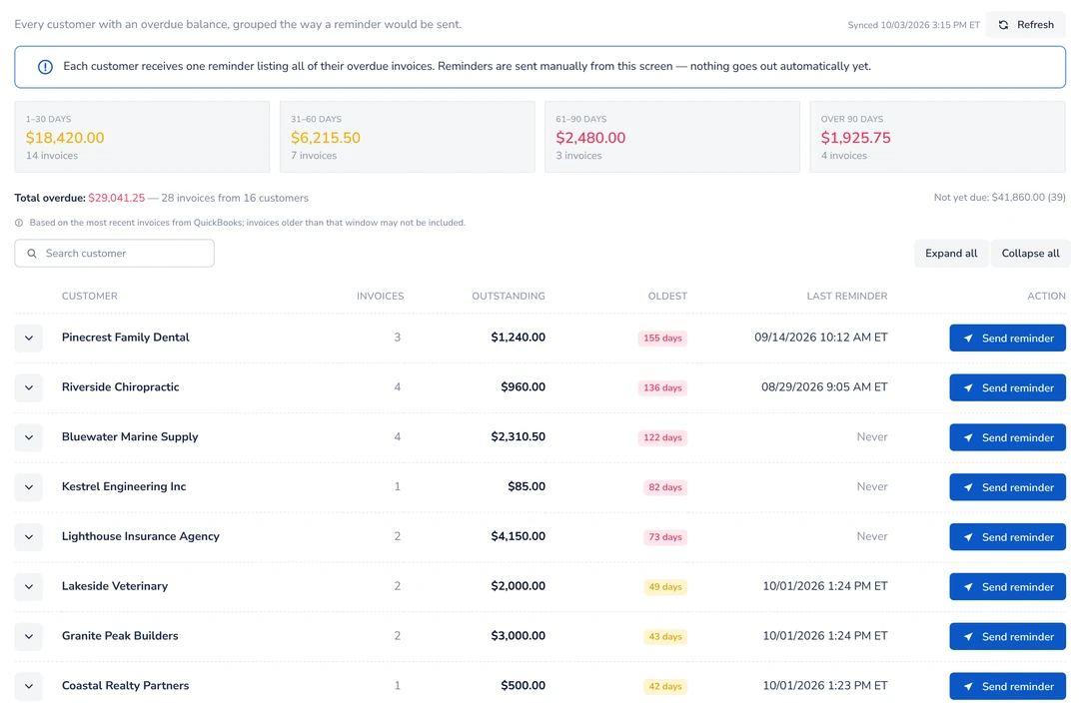Expand the Coastal Realty Partners row
The width and height of the screenshot is (1079, 707).
tap(29, 686)
